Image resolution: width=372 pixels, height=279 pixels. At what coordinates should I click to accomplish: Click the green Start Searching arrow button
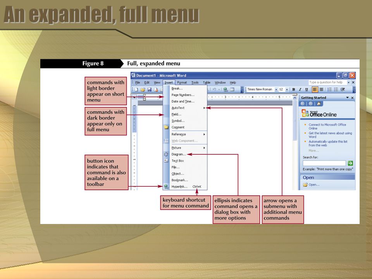[x=350, y=163]
